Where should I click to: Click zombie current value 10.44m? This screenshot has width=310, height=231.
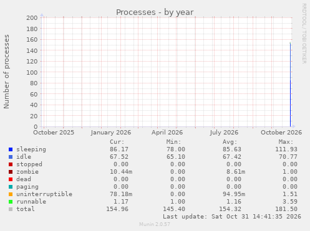coord(121,172)
